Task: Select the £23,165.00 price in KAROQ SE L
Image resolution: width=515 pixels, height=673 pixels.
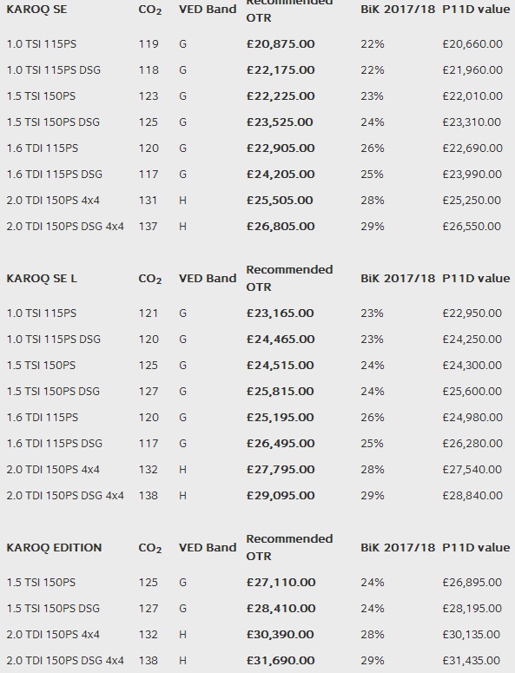Action: [280, 313]
